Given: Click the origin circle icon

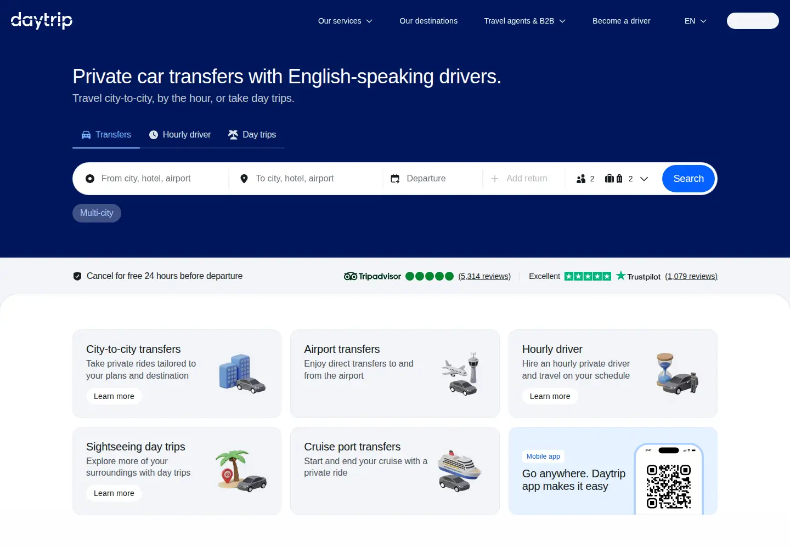Looking at the screenshot, I should 90,179.
